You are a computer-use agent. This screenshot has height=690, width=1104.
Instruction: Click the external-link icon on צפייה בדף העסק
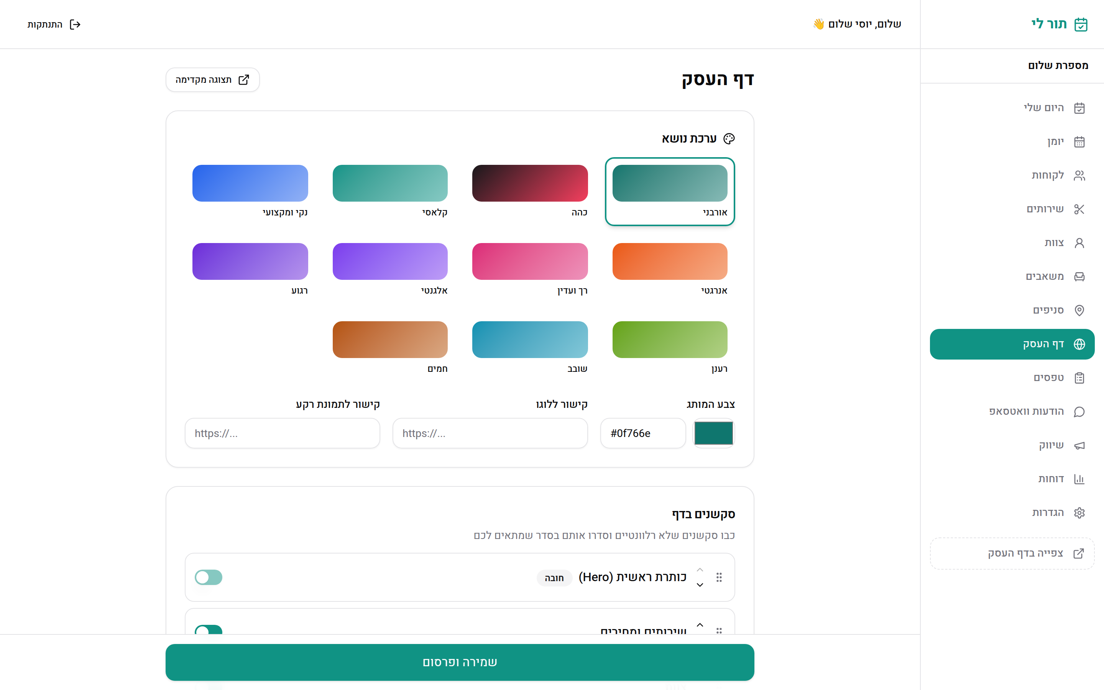[1078, 554]
